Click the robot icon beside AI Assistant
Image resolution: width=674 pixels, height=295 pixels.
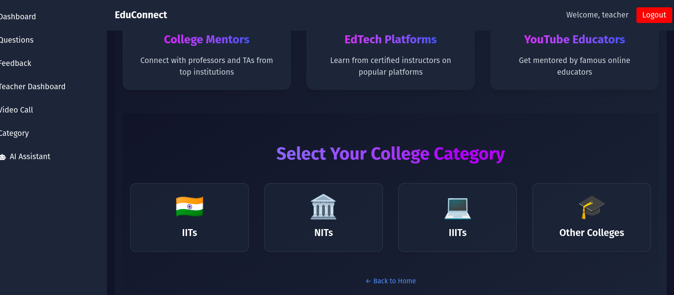coord(3,157)
